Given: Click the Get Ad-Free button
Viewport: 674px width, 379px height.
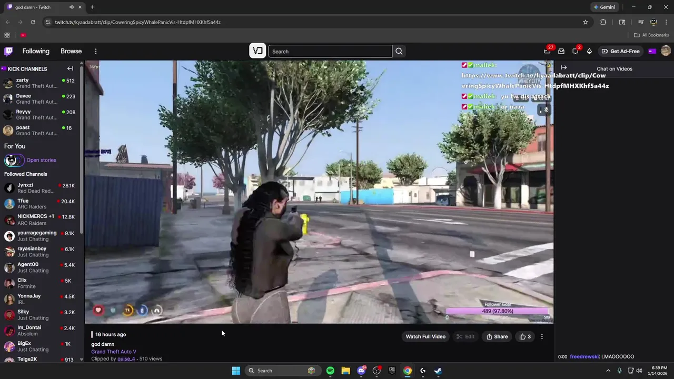Looking at the screenshot, I should click(620, 51).
